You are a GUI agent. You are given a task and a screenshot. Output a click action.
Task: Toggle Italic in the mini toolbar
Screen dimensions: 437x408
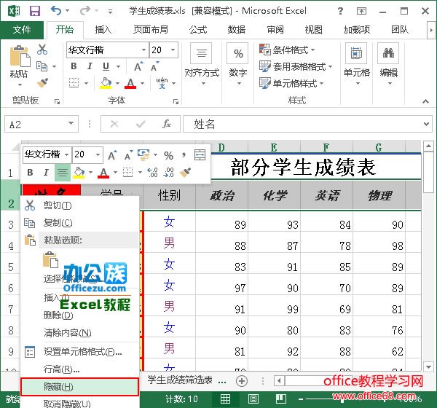[46, 173]
